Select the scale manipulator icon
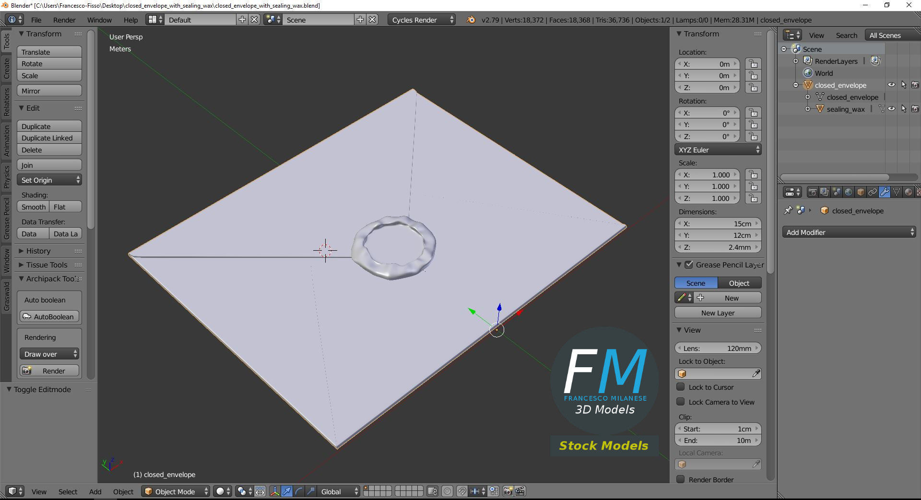The height and width of the screenshot is (500, 921). 311,491
